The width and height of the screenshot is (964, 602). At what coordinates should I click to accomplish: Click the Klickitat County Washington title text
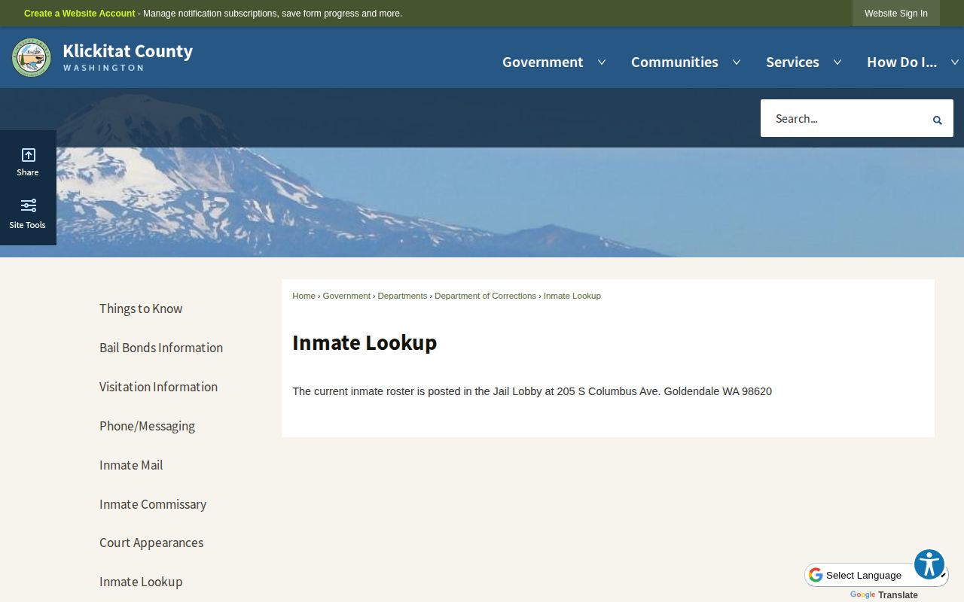click(127, 57)
